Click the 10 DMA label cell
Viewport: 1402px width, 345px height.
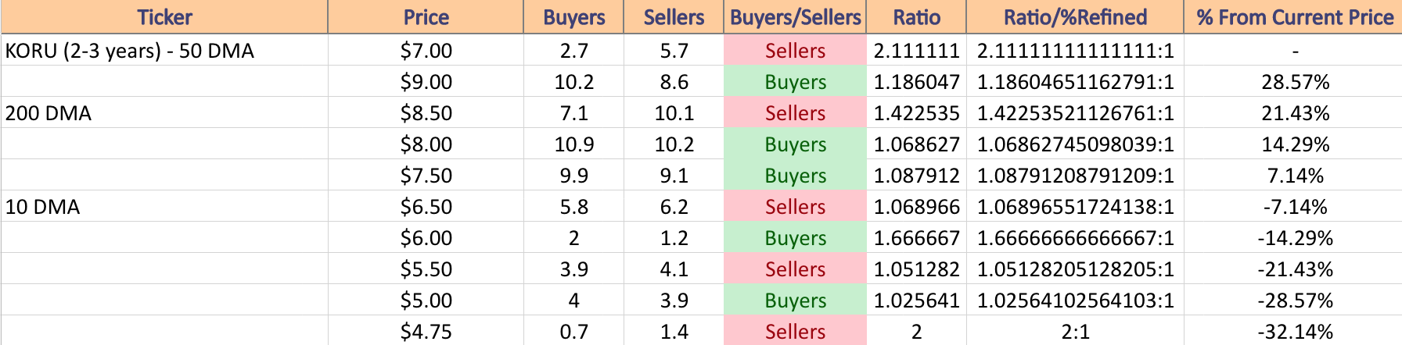point(164,207)
